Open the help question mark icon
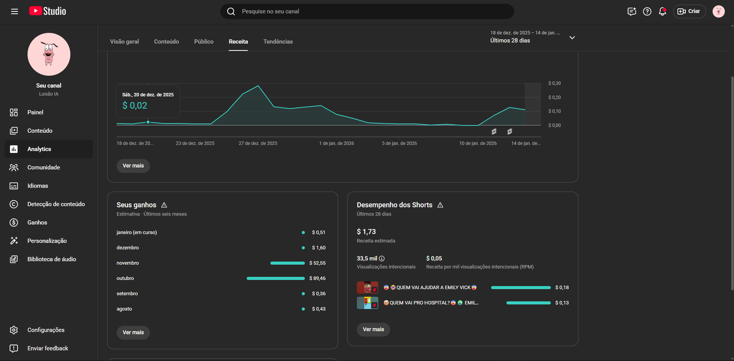Viewport: 734px width, 361px height. click(x=647, y=11)
